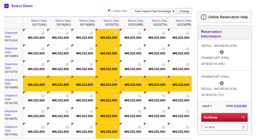This screenshot has width=257, height=140.
Task: Select departure 02/15 with return 02/21 radio
Action: 140,96
